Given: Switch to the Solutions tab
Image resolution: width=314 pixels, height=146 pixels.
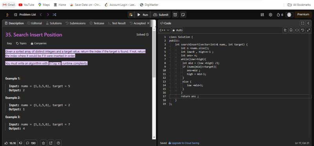Looking at the screenshot, I should click(54, 23).
